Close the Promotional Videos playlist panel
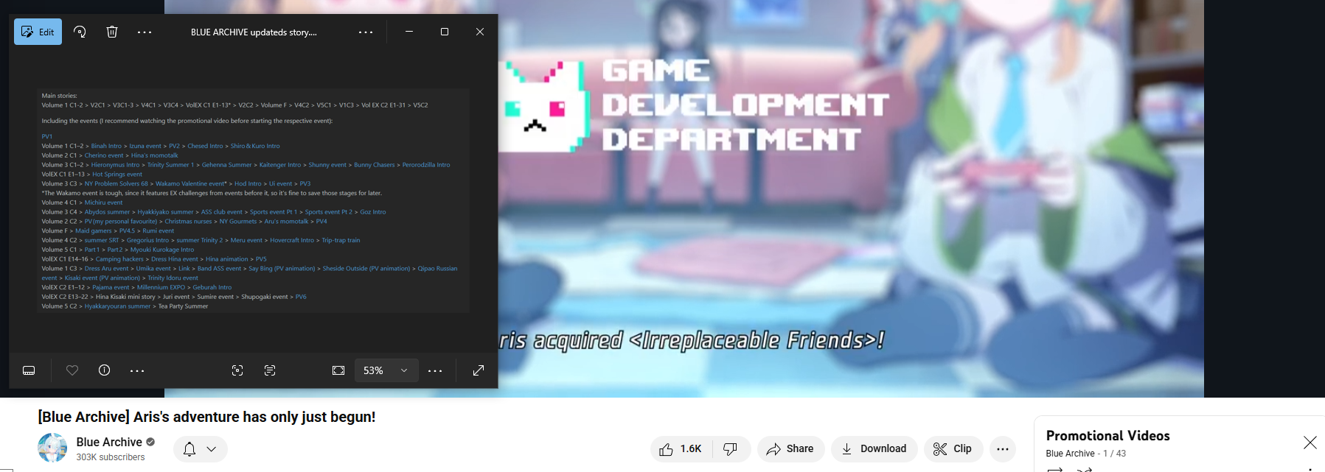 (1310, 443)
